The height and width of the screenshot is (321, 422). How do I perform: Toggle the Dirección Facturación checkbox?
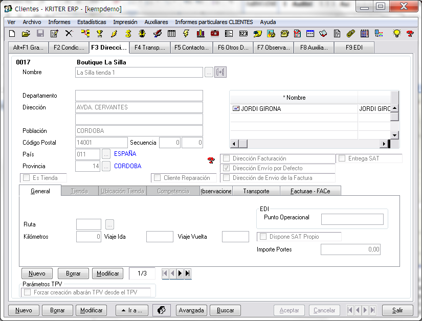pyautogui.click(x=226, y=158)
